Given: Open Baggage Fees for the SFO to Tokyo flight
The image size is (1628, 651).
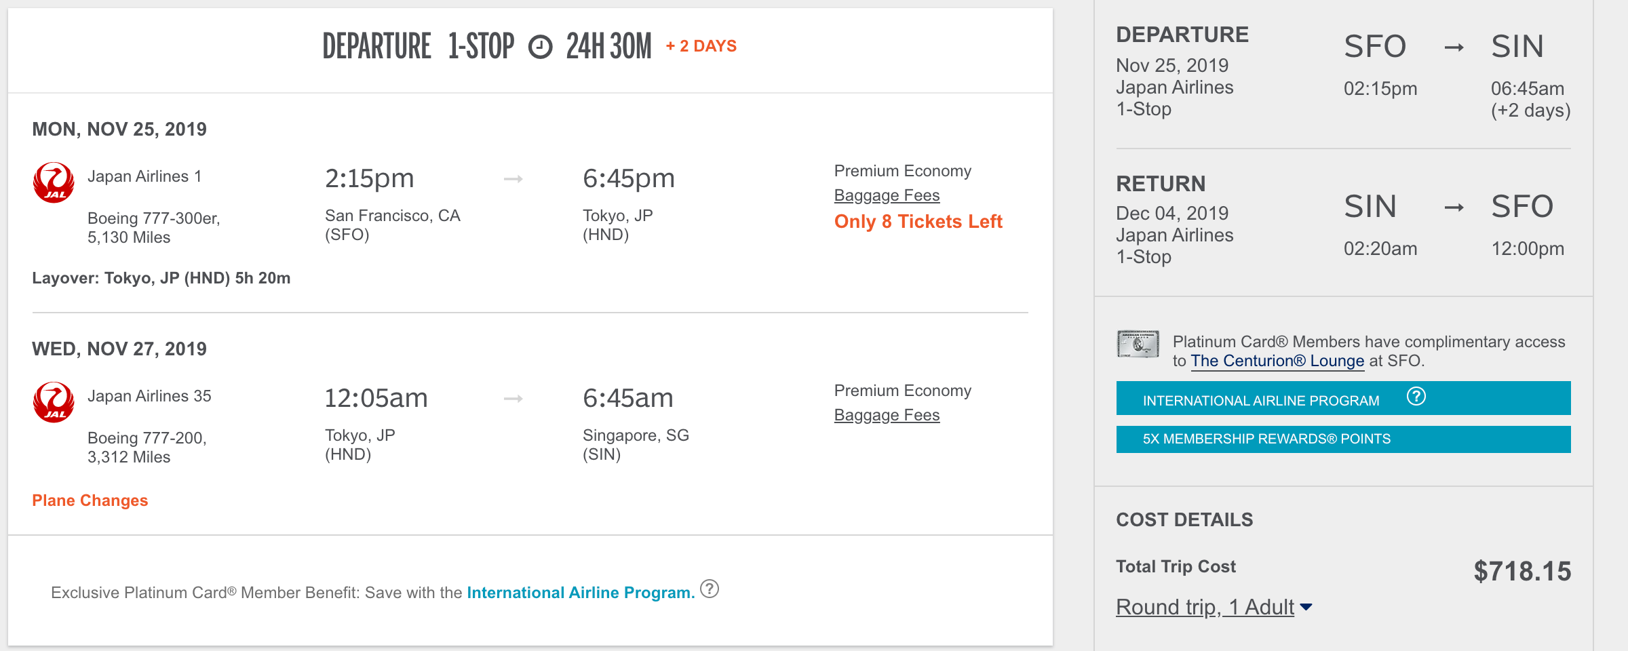Looking at the screenshot, I should pos(887,195).
